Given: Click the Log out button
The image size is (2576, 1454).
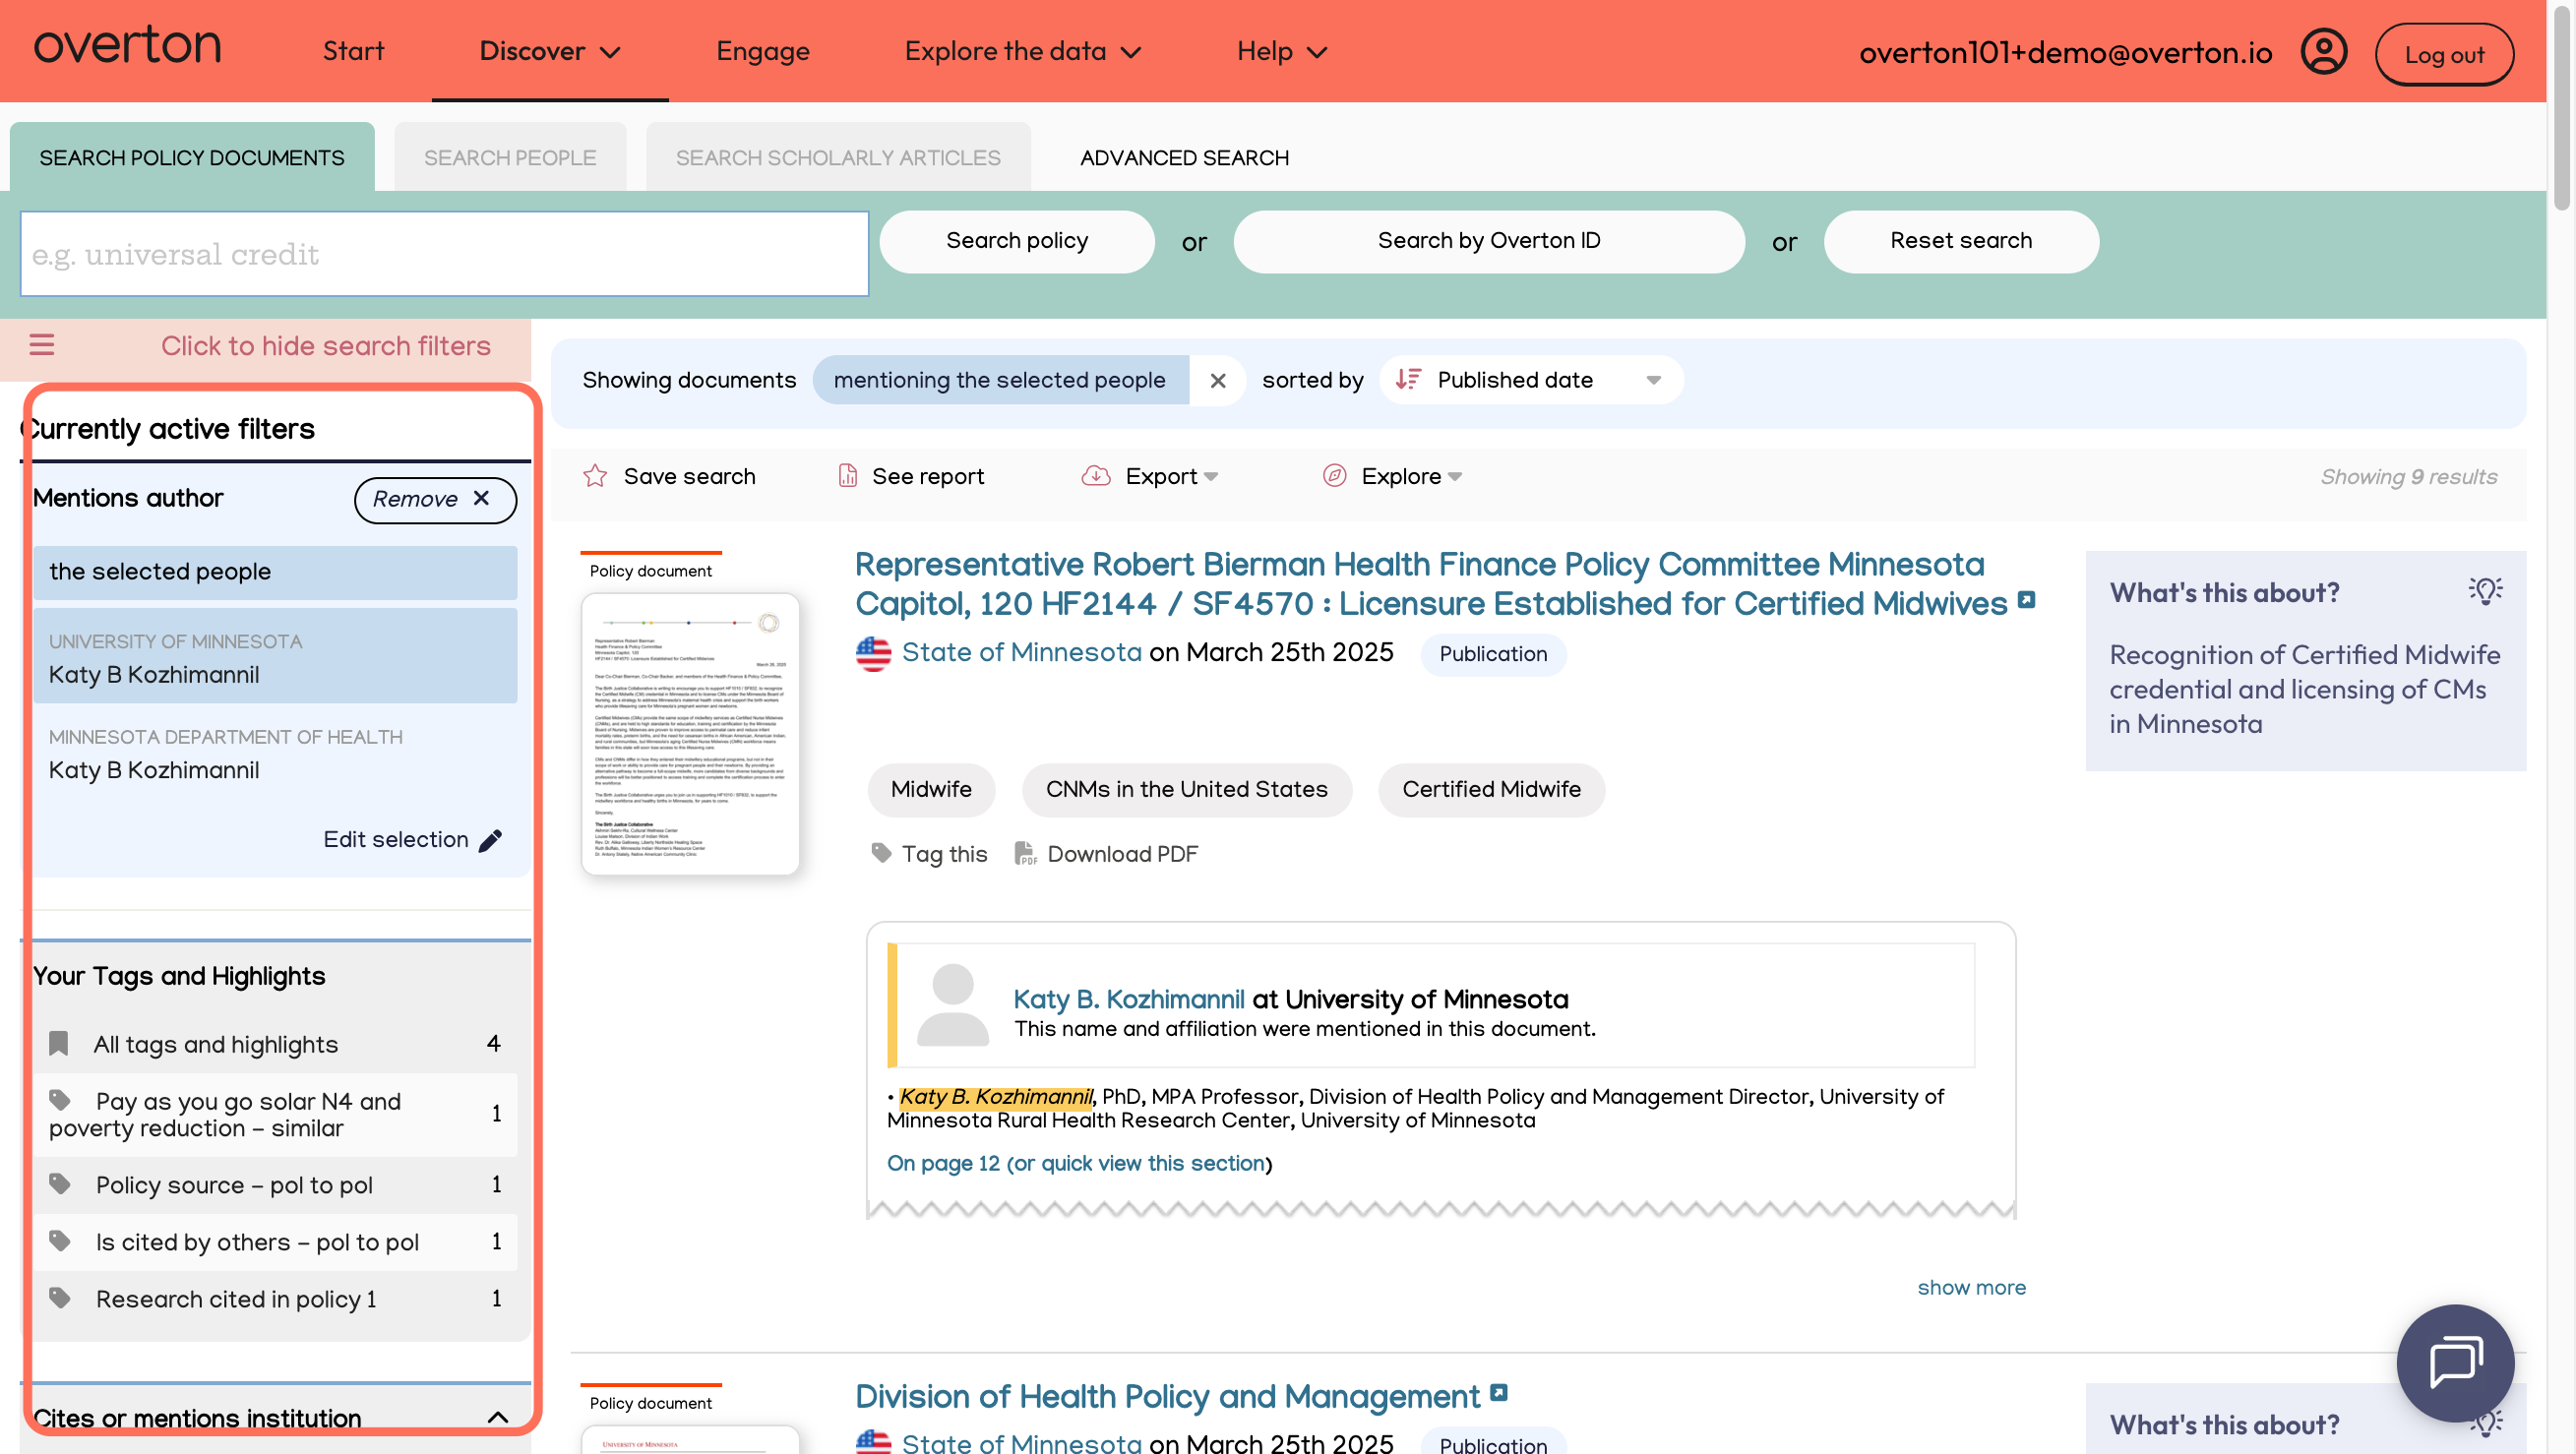Looking at the screenshot, I should click(2443, 55).
